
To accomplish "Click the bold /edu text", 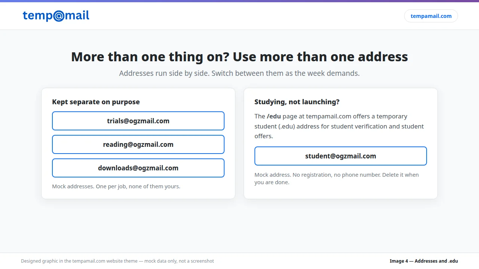I will 274,116.
